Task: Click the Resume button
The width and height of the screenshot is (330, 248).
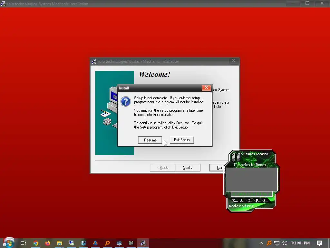Action: coord(150,140)
